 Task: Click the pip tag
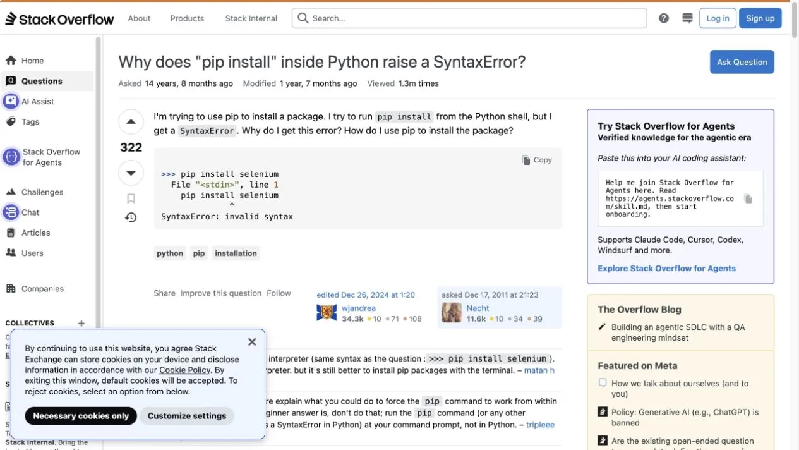click(199, 253)
